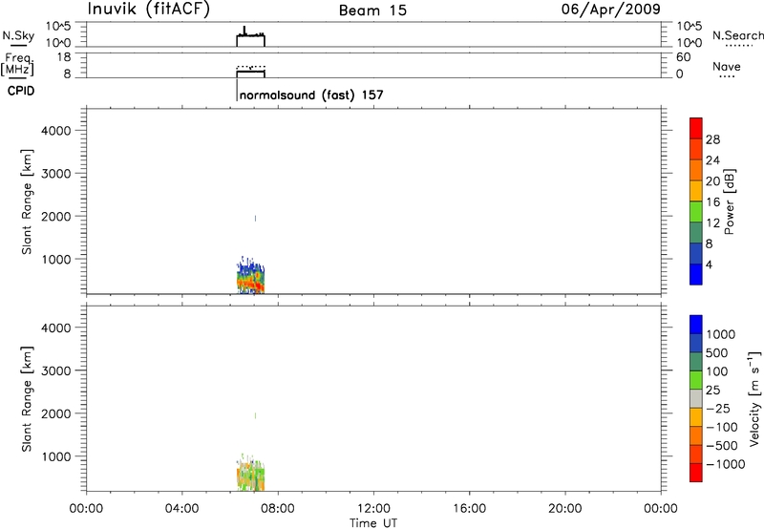Click the noise trace in N.Sky panel

pyautogui.click(x=250, y=36)
